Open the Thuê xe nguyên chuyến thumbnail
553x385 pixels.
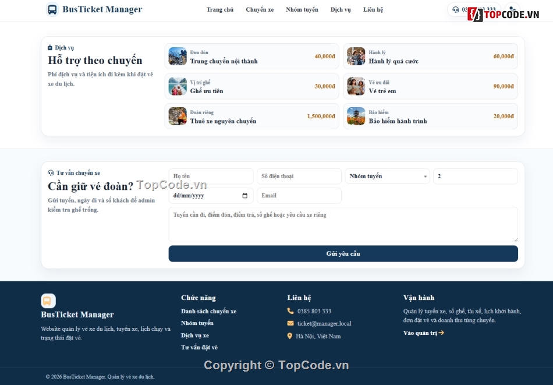(x=178, y=116)
